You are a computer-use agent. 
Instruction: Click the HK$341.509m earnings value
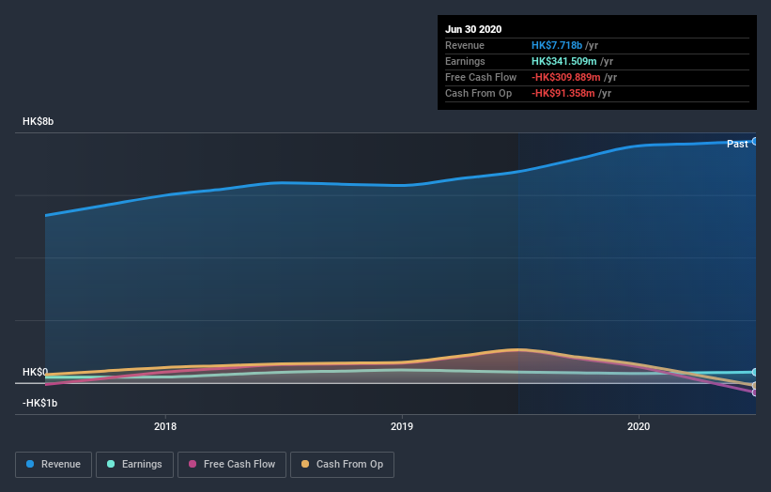point(564,61)
